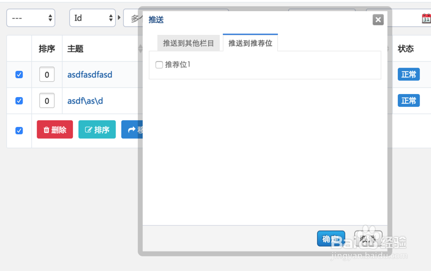431x271 pixels.
Task: Open the Id field dropdown
Action: coord(92,18)
